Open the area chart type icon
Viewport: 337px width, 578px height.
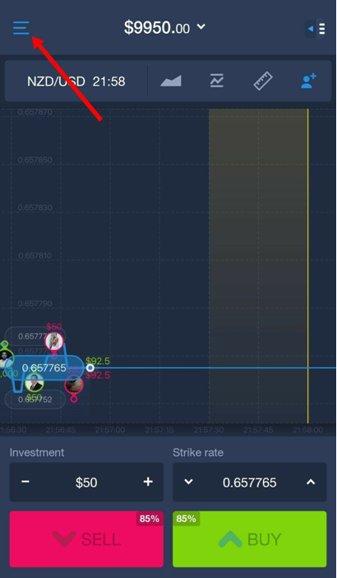(171, 81)
